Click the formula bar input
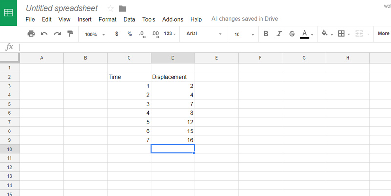Image resolution: width=391 pixels, height=196 pixels. pos(195,47)
